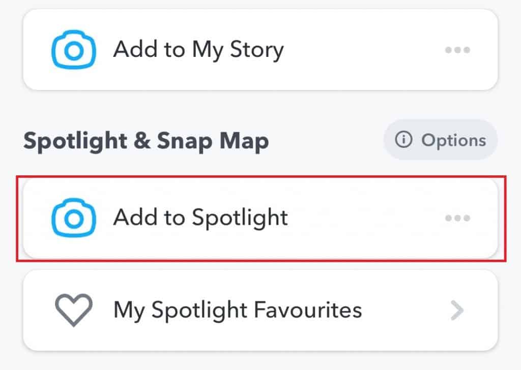Viewport: 521px width, 370px height.
Task: Click the Spotlight & Snap Map heading
Action: 146,141
